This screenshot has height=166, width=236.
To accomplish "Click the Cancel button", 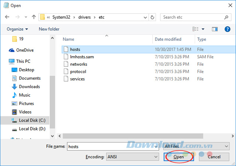I will click(x=214, y=157).
